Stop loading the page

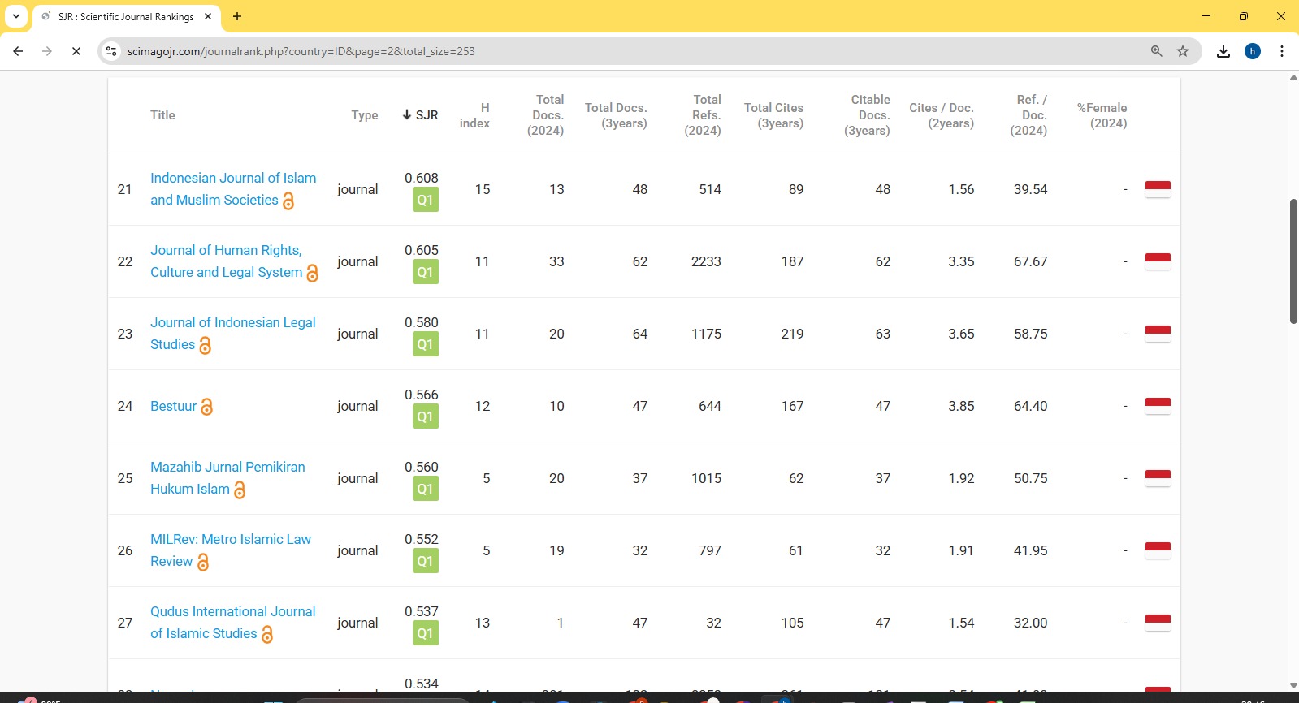pos(76,51)
